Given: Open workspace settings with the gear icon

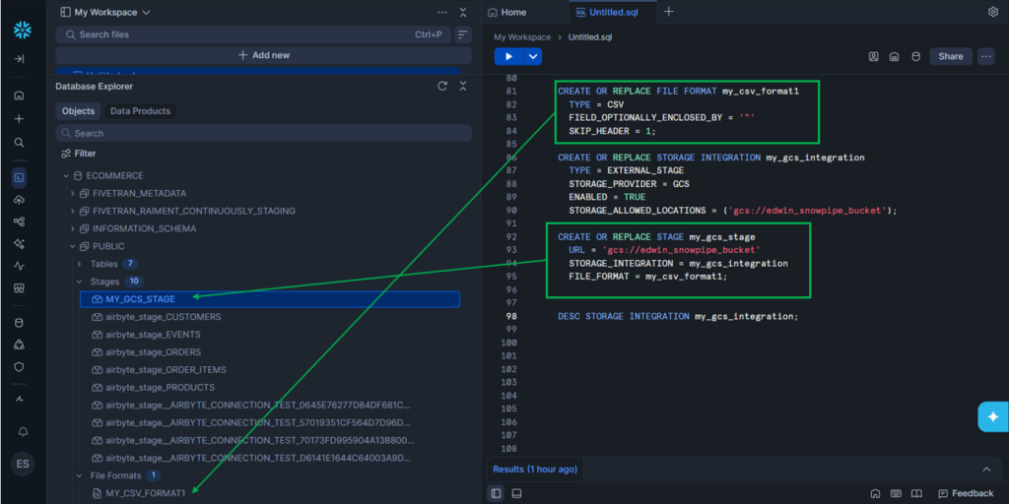Looking at the screenshot, I should tap(993, 12).
